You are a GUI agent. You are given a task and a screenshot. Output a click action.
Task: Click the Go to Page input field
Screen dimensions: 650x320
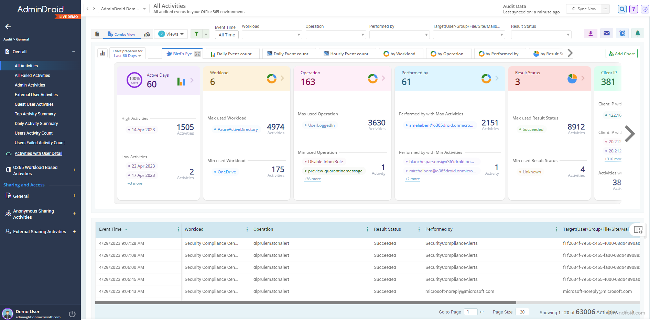click(x=470, y=312)
